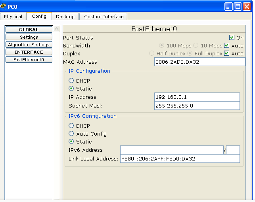
Task: Select Static under IP Configuration
Action: click(71, 89)
